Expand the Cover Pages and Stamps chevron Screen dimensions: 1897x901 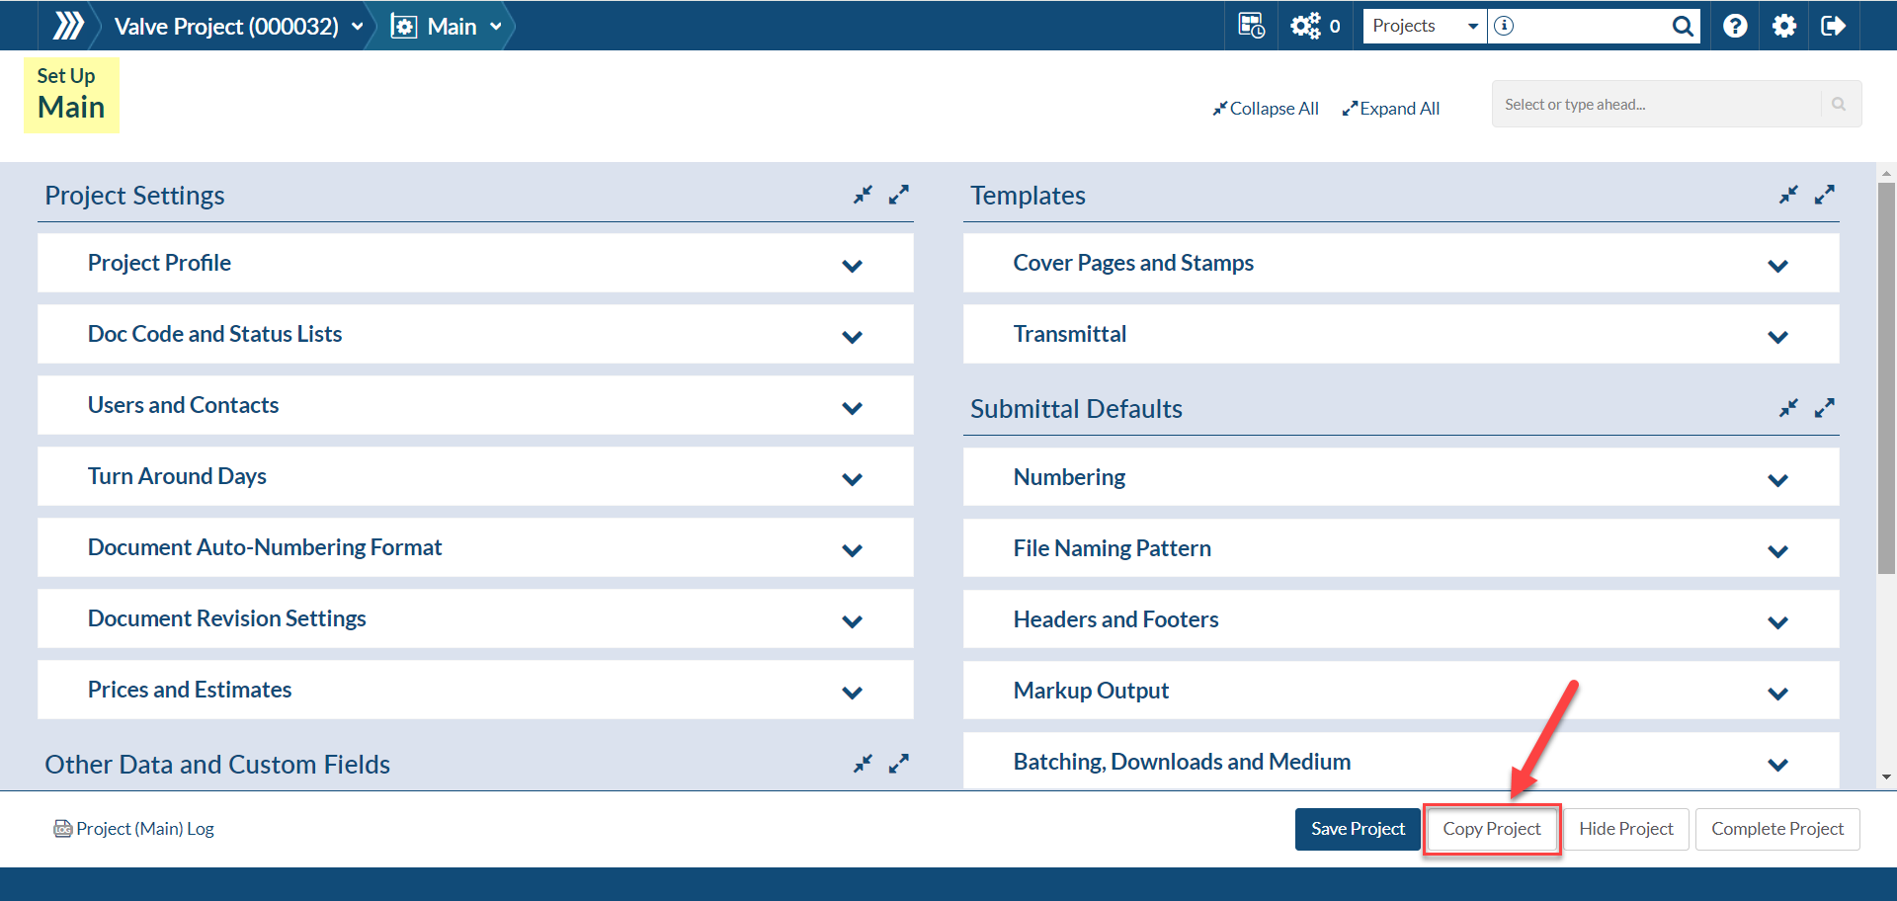coord(1778,266)
